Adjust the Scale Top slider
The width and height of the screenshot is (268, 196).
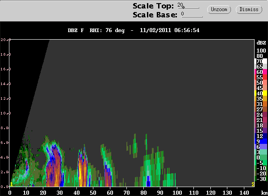(x=188, y=6)
